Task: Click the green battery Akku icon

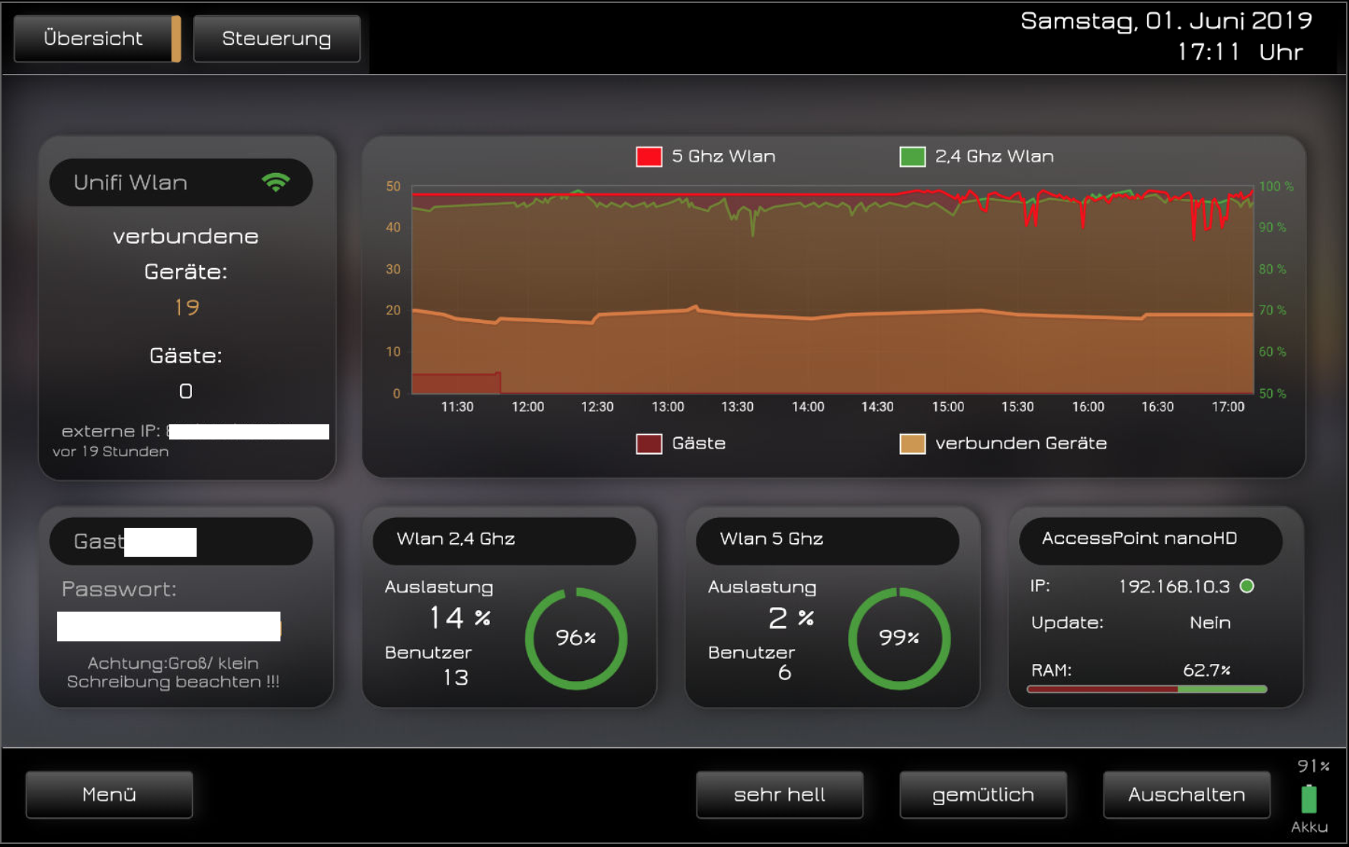Action: 1309,798
